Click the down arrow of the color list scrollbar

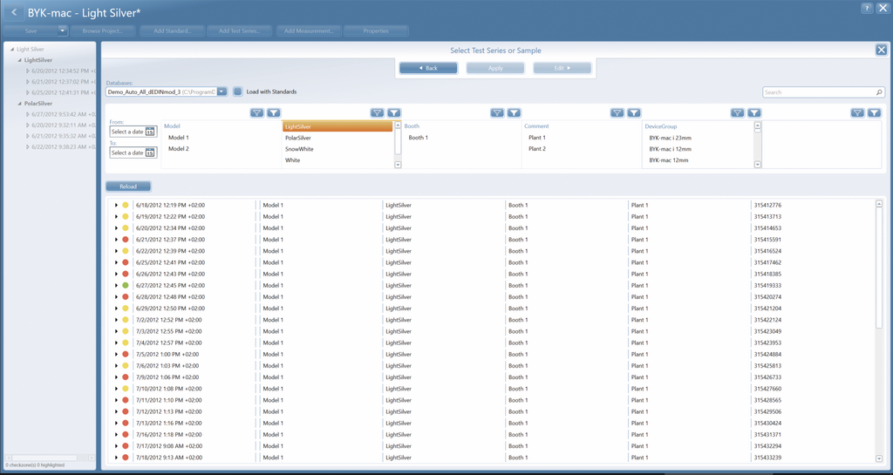pyautogui.click(x=398, y=165)
